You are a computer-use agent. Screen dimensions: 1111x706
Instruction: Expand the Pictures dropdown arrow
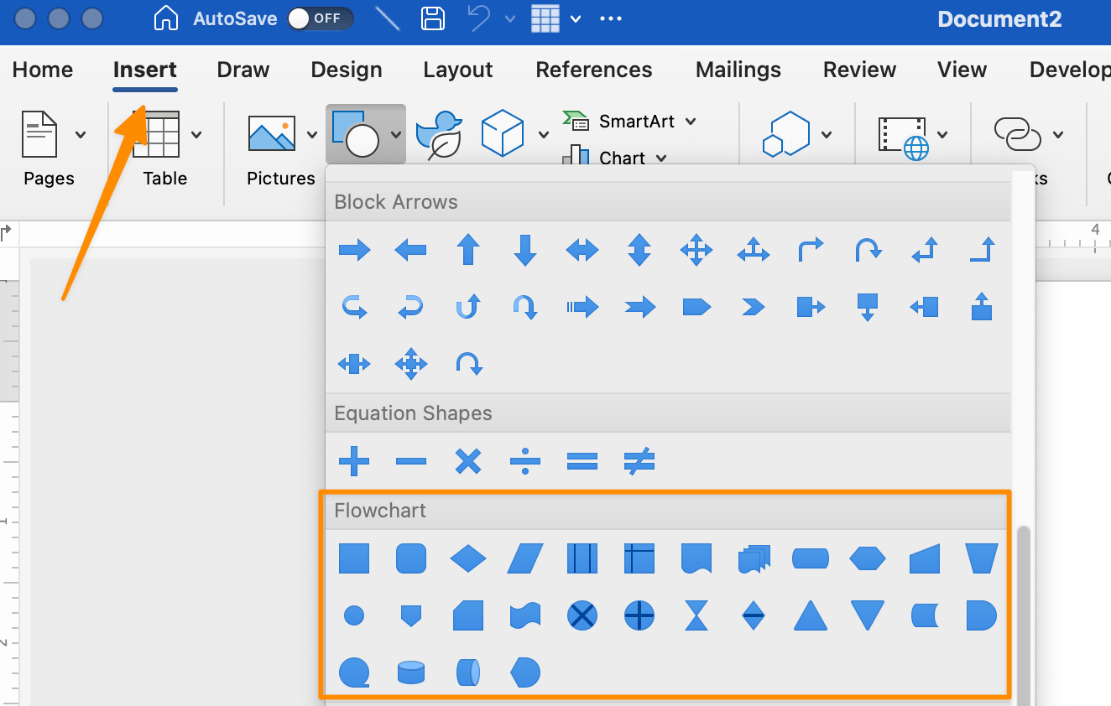click(312, 134)
